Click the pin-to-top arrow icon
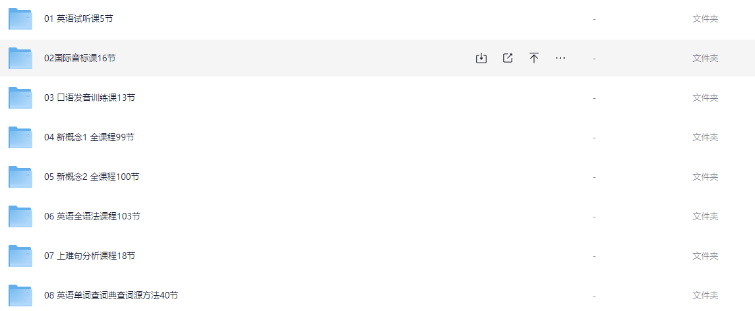 pos(533,58)
